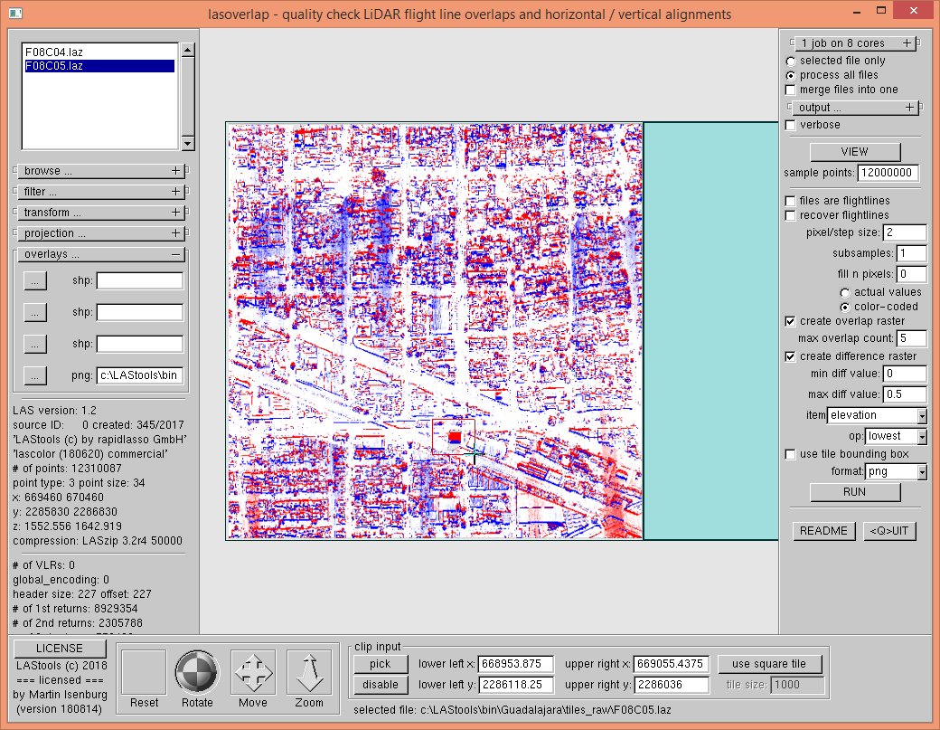Click the png overlay browse button
The width and height of the screenshot is (940, 730).
pyautogui.click(x=35, y=375)
